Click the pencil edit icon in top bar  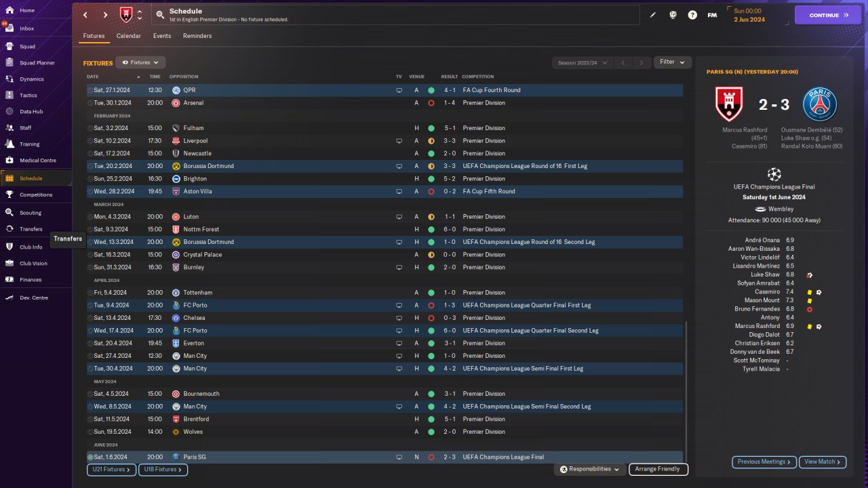(x=653, y=15)
